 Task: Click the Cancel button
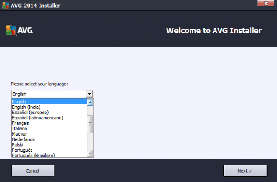(33, 170)
